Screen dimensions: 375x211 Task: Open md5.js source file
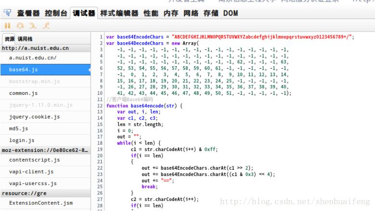point(46,129)
